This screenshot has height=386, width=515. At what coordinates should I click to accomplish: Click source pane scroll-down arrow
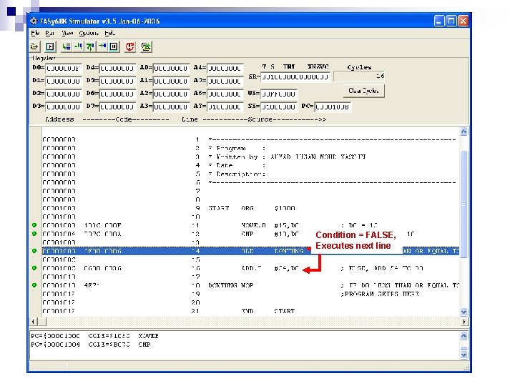pos(463,312)
